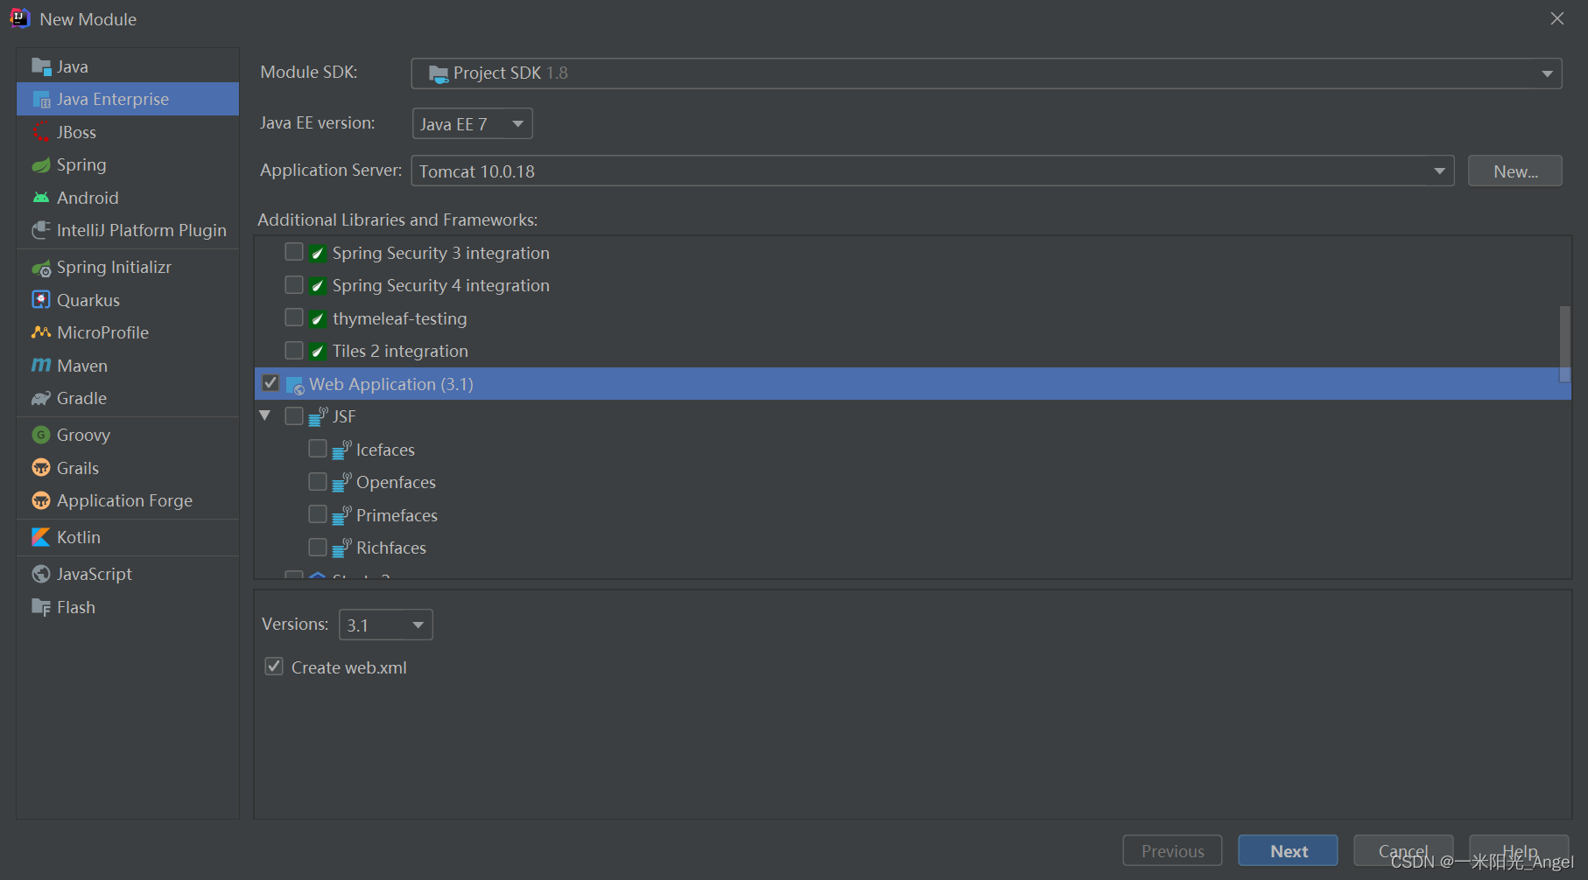Select Android in module type list
Screen dimensions: 1588x880
click(128, 198)
